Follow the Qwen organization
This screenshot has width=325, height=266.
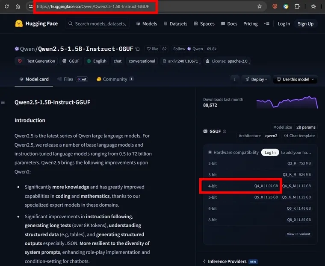pos(179,49)
